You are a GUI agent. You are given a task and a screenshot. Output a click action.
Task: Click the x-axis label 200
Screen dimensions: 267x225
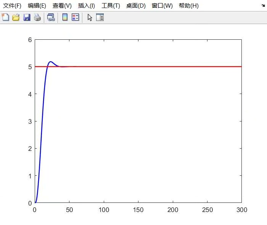[x=173, y=210]
